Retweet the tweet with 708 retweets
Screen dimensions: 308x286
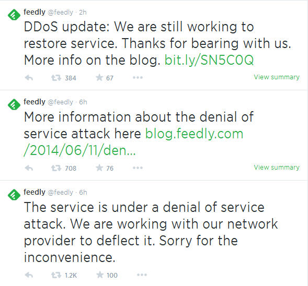(56, 168)
